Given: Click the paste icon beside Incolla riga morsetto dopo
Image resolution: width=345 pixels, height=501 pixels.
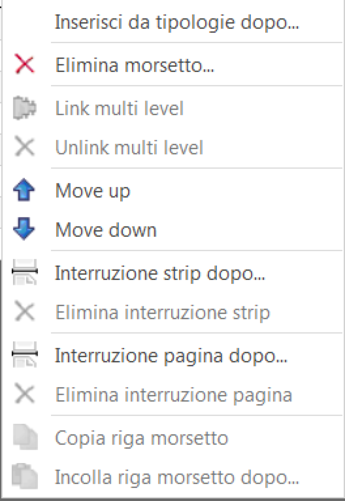Looking at the screenshot, I should click(x=25, y=476).
